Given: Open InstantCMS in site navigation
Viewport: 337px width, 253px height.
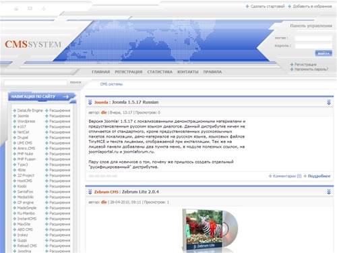Looking at the screenshot, I should (x=27, y=219).
